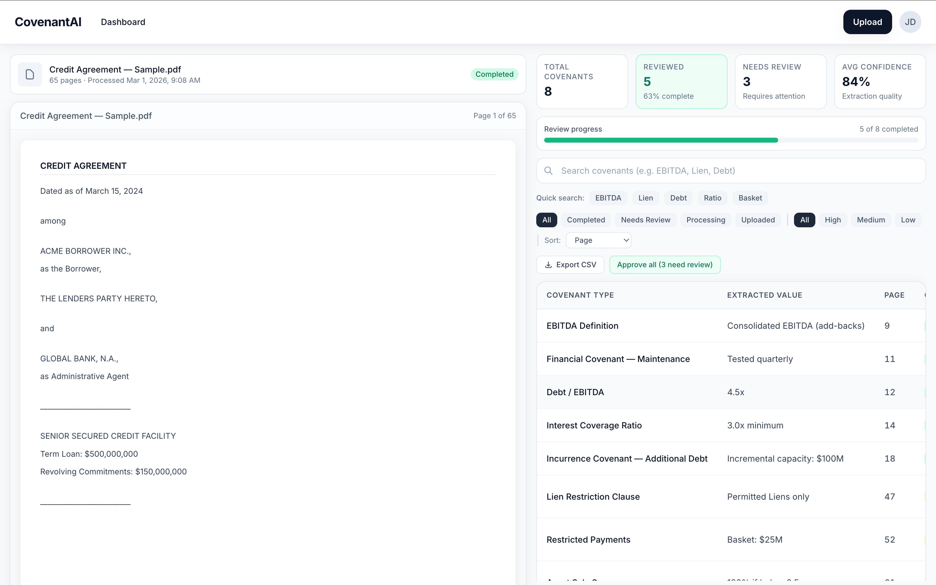Open the Dashboard navigation link

pos(123,22)
